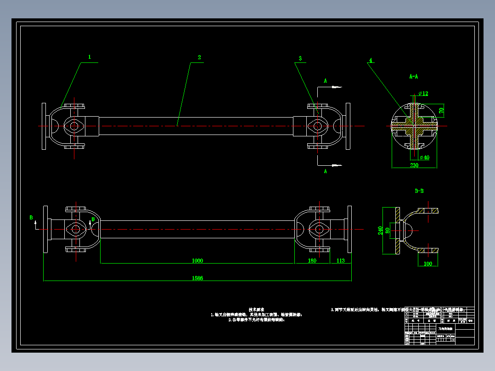Click the 万向传动轴 title block name

coord(445,329)
